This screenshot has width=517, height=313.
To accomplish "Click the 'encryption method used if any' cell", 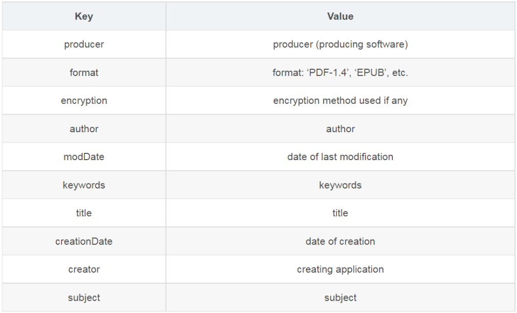I will [x=340, y=101].
